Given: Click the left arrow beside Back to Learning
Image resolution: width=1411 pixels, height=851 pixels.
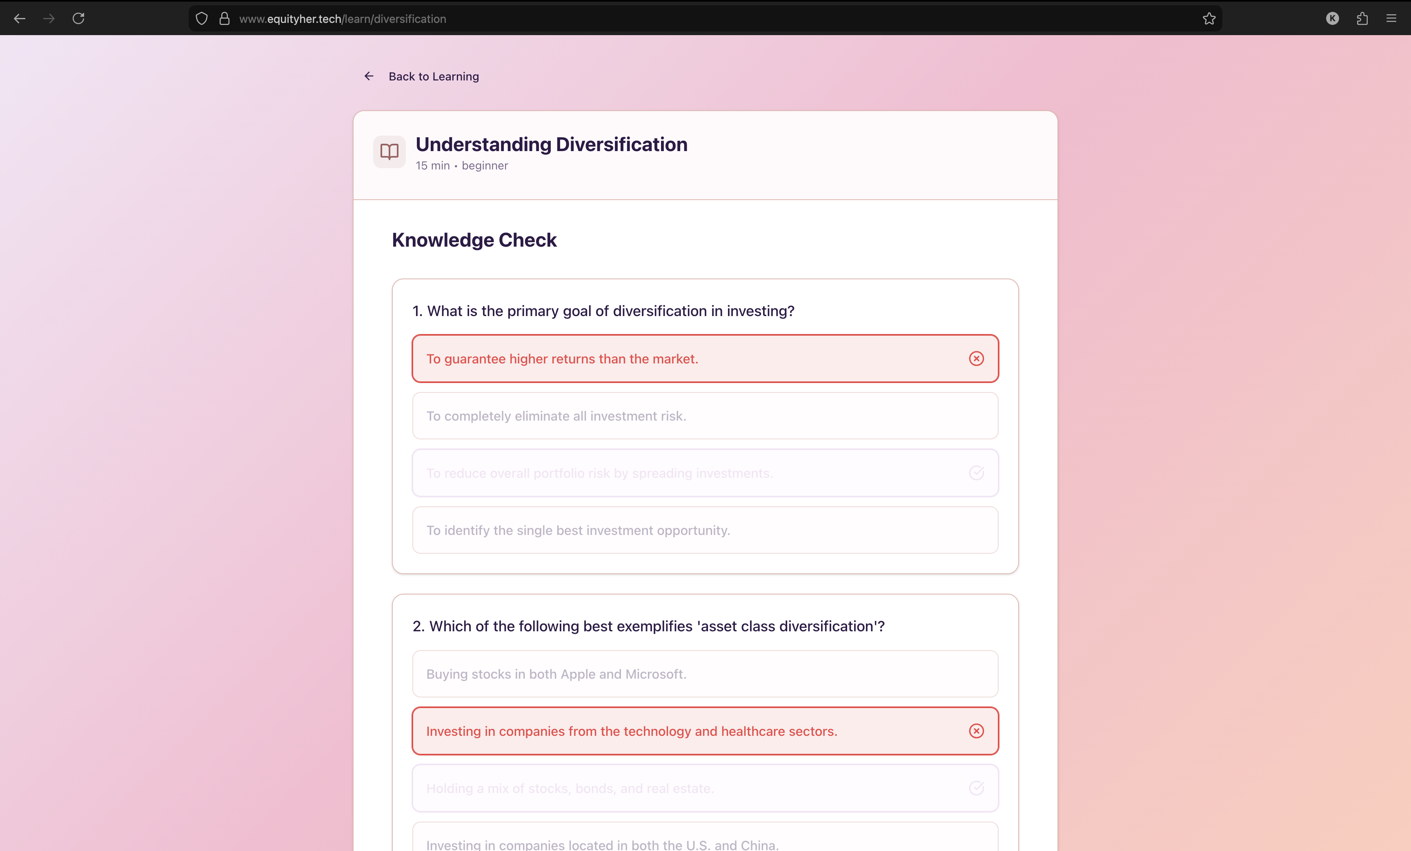Looking at the screenshot, I should pos(369,76).
